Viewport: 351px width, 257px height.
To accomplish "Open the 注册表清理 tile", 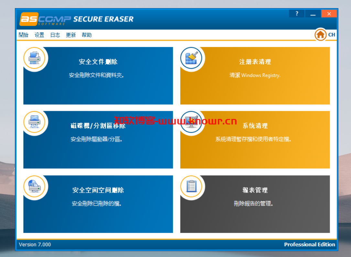I will click(255, 76).
